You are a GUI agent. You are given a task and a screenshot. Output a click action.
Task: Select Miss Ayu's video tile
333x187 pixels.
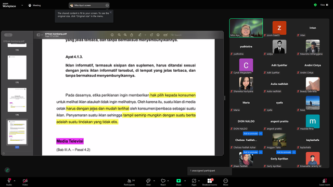click(x=246, y=28)
